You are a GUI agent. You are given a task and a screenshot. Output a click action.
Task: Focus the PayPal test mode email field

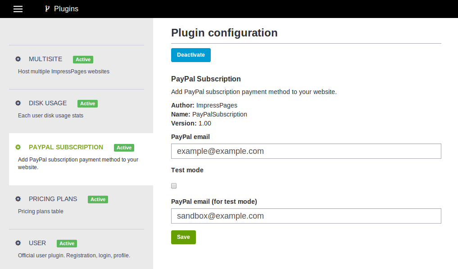tap(306, 216)
